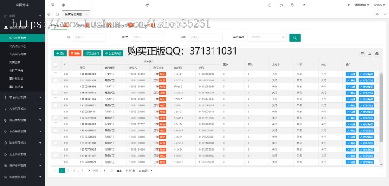Click the green Add button
Viewport: 389px width, 186px height.
60,53
